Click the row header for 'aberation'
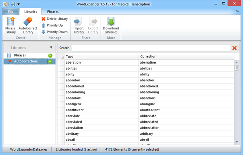243x155 pixels. (x=61, y=63)
